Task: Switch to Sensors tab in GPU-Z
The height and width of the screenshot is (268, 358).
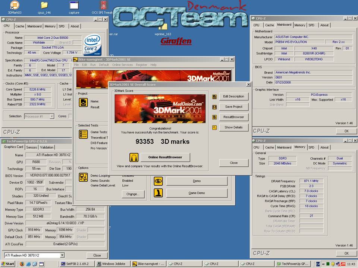Action: [x=31, y=147]
